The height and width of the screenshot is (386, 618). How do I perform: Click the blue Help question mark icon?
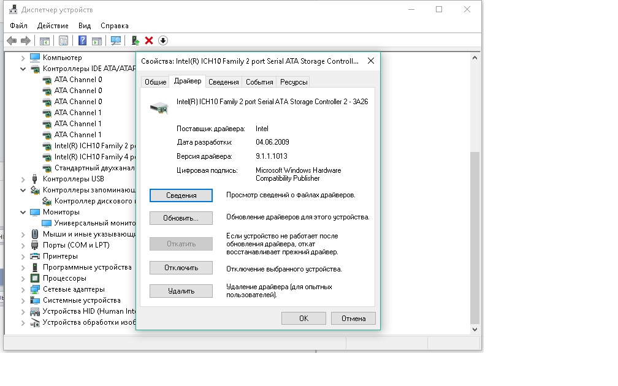coord(82,40)
